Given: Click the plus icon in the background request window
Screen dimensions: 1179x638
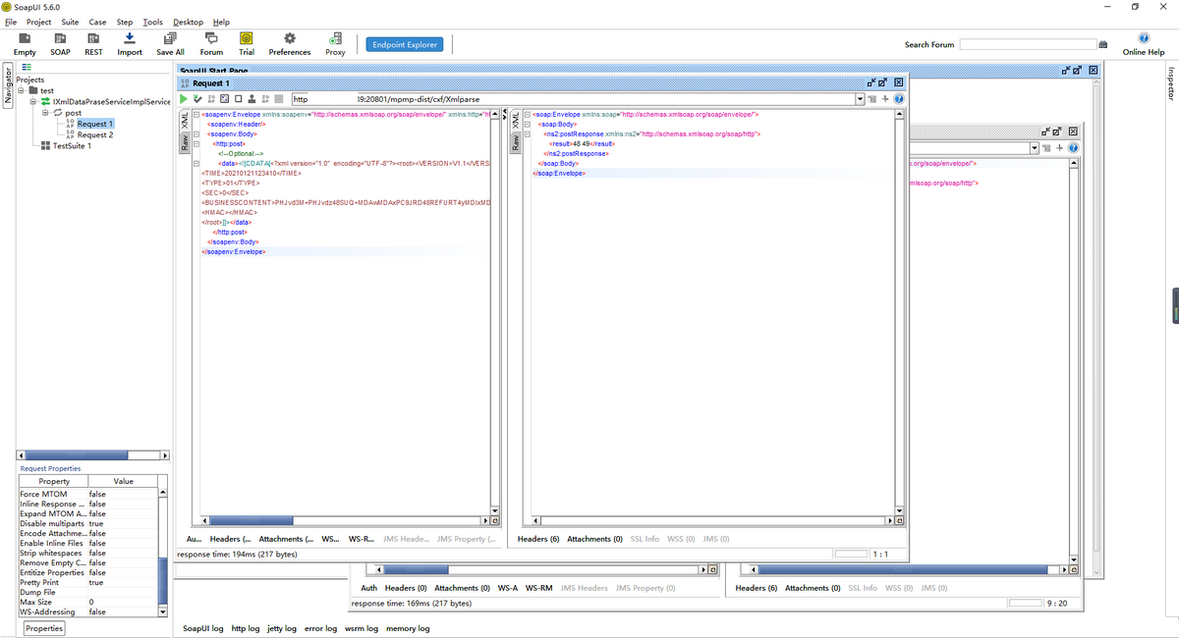Looking at the screenshot, I should pyautogui.click(x=1061, y=148).
